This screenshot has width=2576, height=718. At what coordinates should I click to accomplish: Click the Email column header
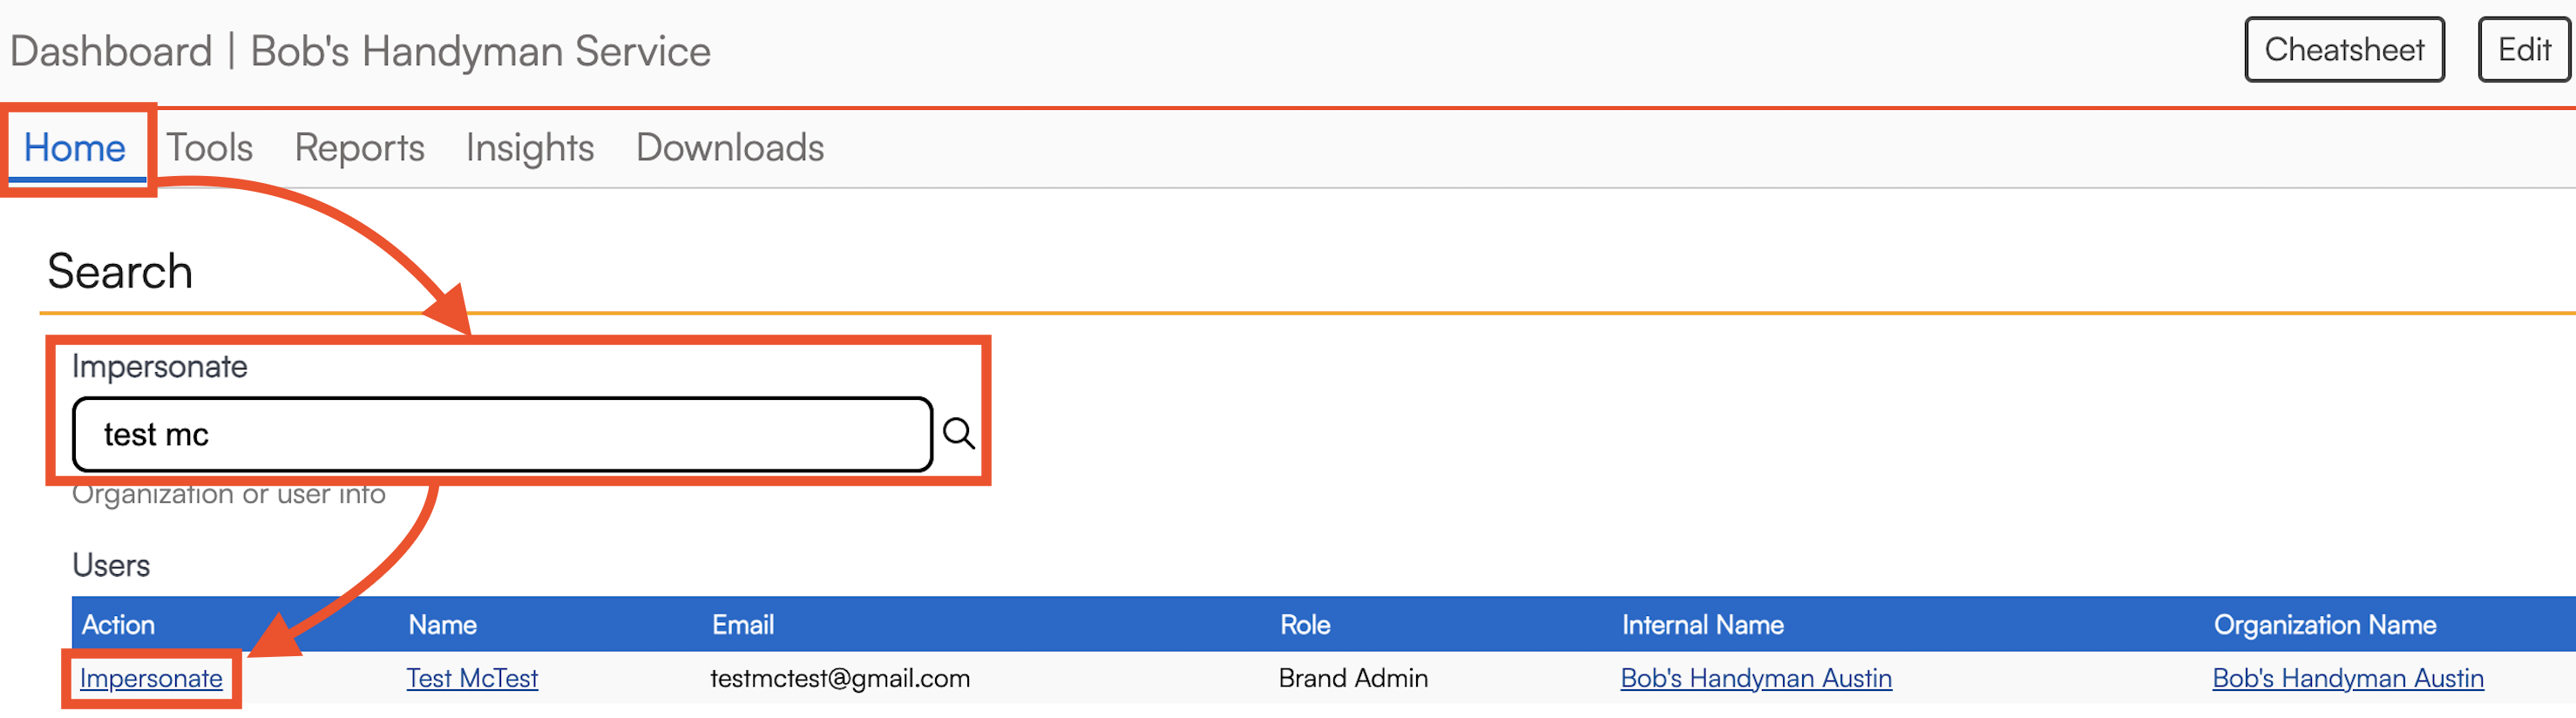tap(742, 625)
